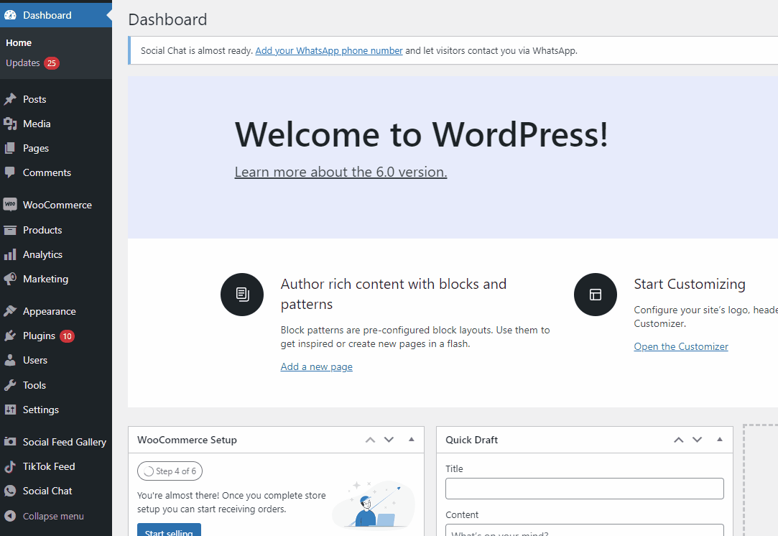This screenshot has width=778, height=536.
Task: Click the WooCommerce Setup widget title
Action: tap(187, 440)
